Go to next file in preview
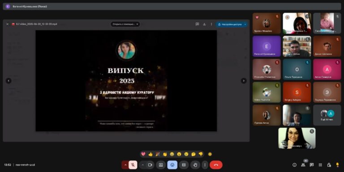This screenshot has width=344, height=172. click(244, 81)
